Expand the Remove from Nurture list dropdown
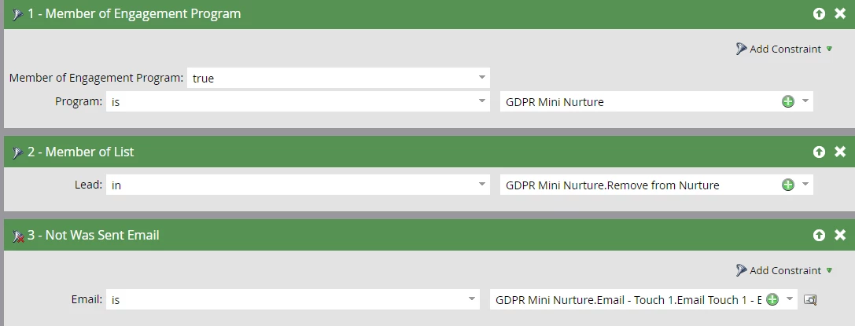 805,185
